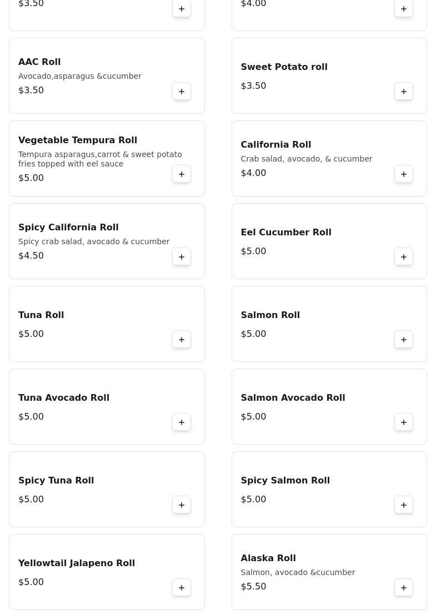The width and height of the screenshot is (436, 615).
Task: Add Spicy Tuna Roll to order
Action: point(182,505)
